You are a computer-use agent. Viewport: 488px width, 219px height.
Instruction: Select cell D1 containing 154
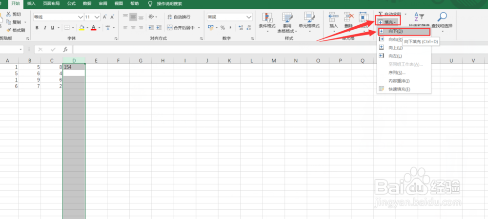74,67
